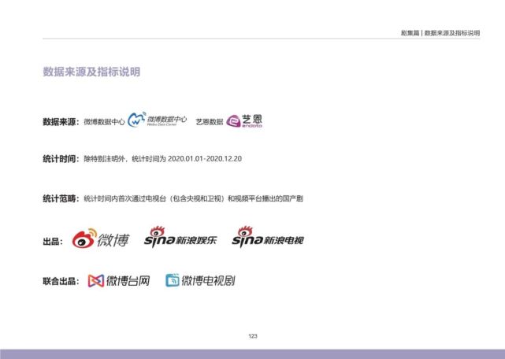This screenshot has height=359, width=505.
Task: Click the 微博电视剧 logo
Action: 200,280
